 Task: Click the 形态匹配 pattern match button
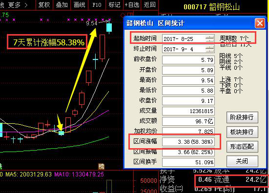[242, 147]
